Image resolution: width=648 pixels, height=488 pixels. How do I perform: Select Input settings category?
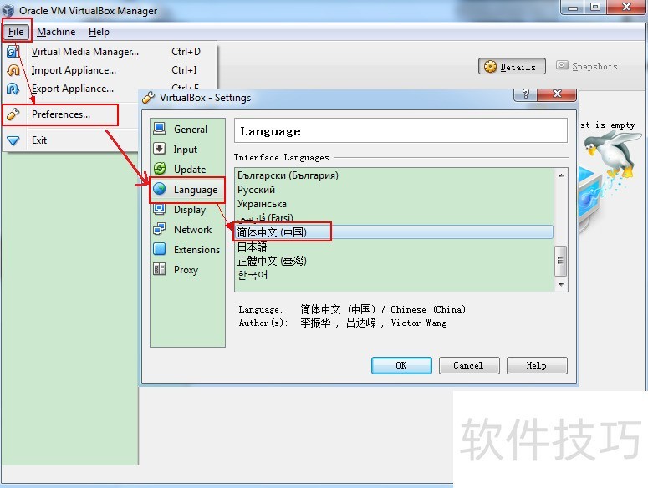(187, 149)
